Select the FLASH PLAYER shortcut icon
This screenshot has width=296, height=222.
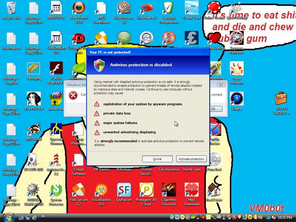(56, 73)
